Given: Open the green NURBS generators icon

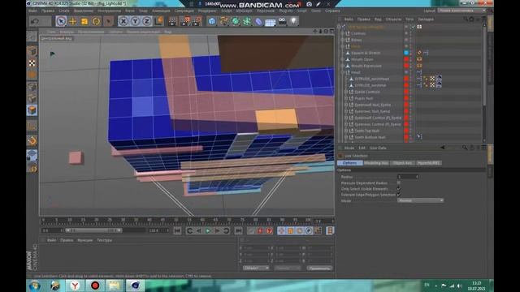Looking at the screenshot, I should pos(236,22).
